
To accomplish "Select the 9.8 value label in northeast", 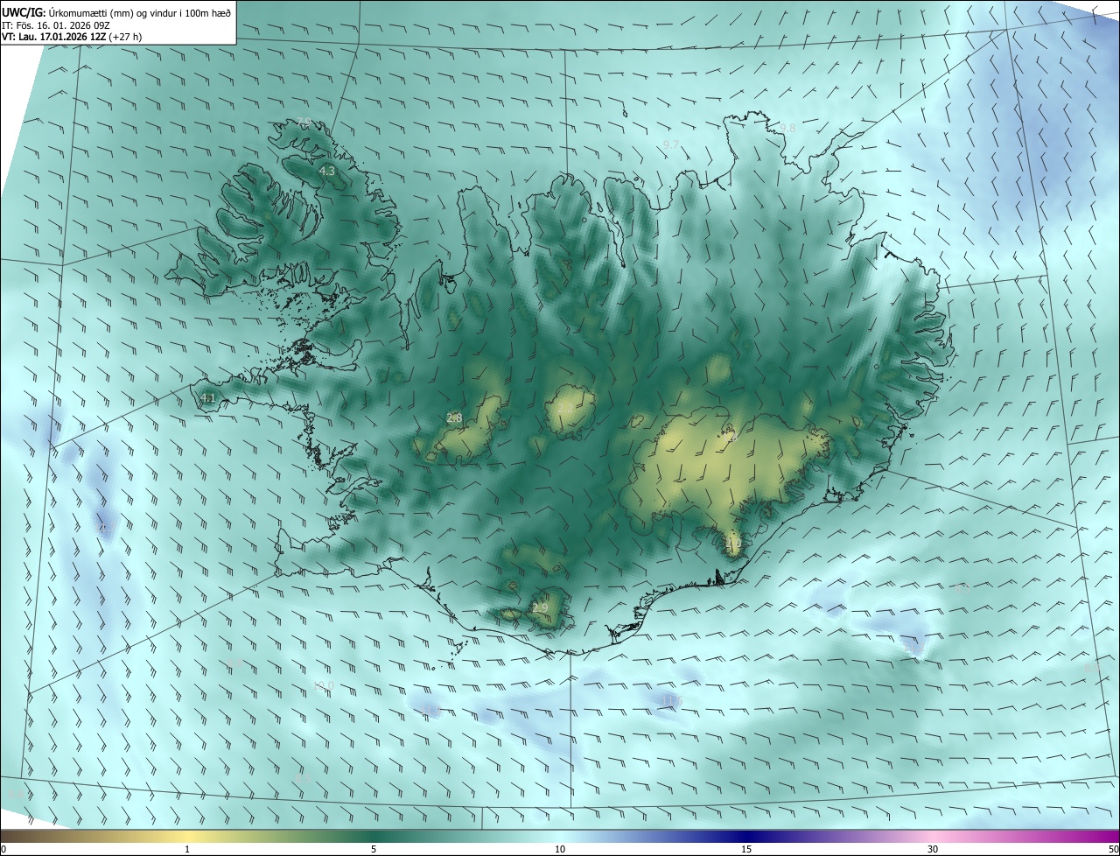I will pos(787,129).
